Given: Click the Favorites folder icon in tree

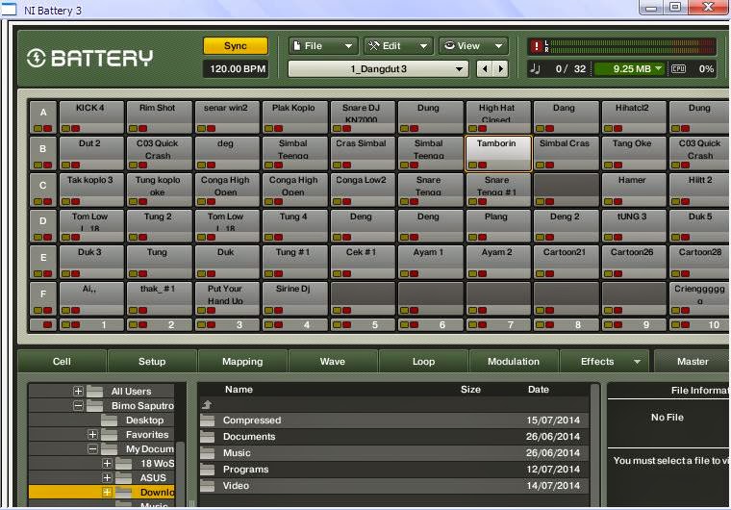Looking at the screenshot, I should tap(109, 435).
